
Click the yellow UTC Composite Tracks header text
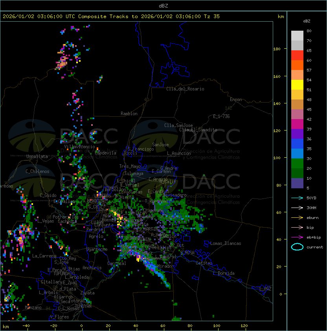click(x=111, y=17)
